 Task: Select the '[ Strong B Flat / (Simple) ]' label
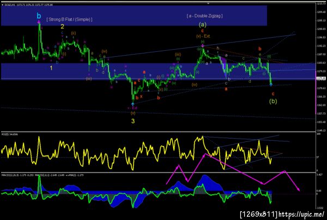click(69, 20)
